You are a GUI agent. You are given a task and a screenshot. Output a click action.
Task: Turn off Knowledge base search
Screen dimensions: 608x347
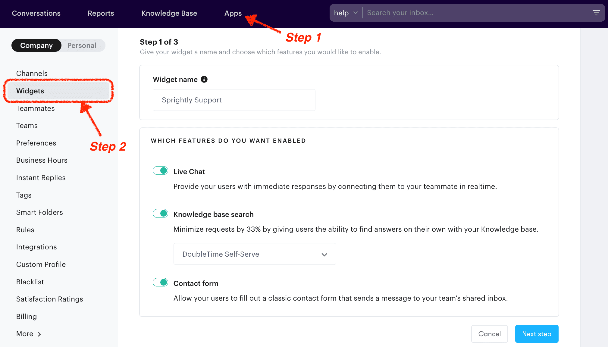coord(160,213)
